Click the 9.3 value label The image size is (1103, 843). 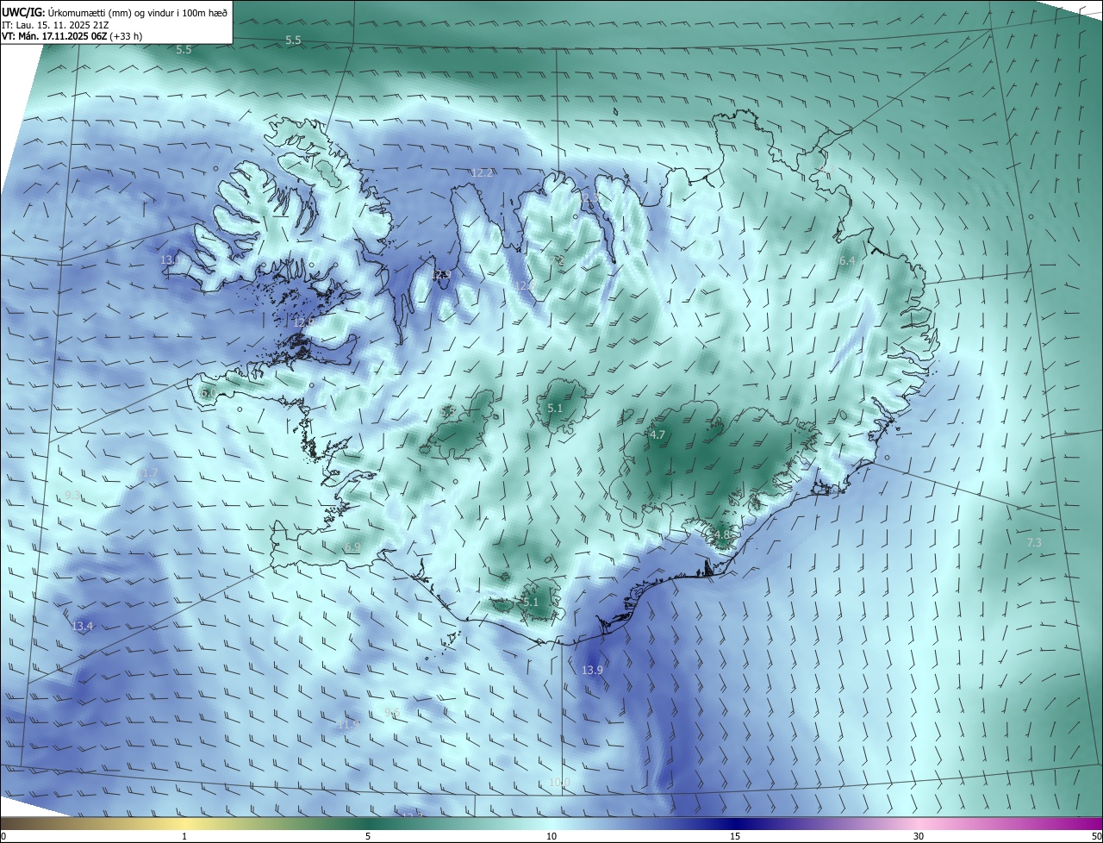tap(73, 495)
